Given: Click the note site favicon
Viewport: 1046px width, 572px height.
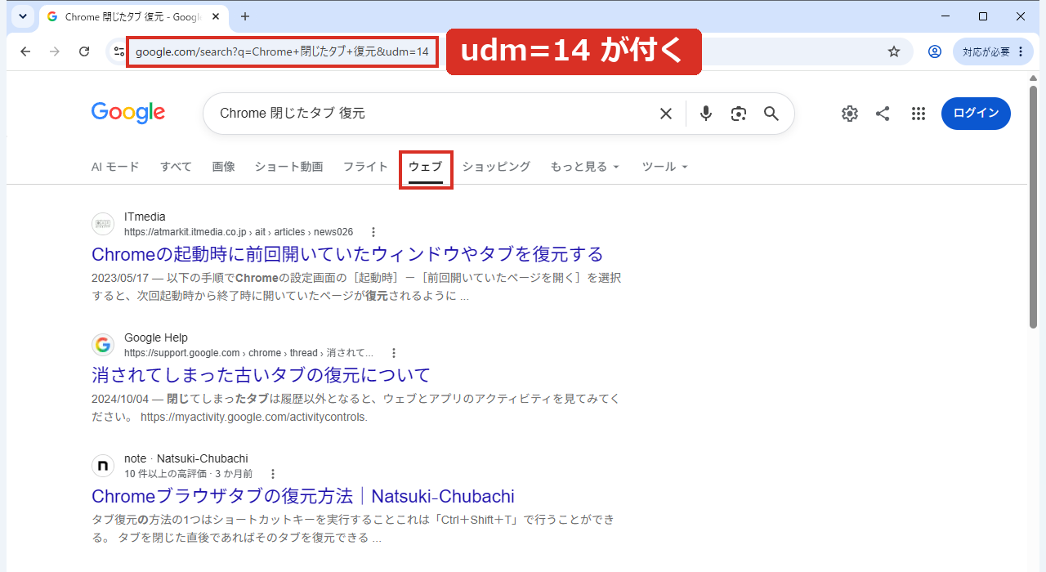Looking at the screenshot, I should (103, 466).
